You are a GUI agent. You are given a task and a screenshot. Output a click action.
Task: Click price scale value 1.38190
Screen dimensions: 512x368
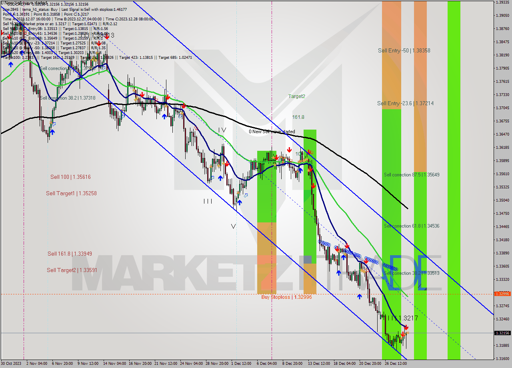click(502, 55)
